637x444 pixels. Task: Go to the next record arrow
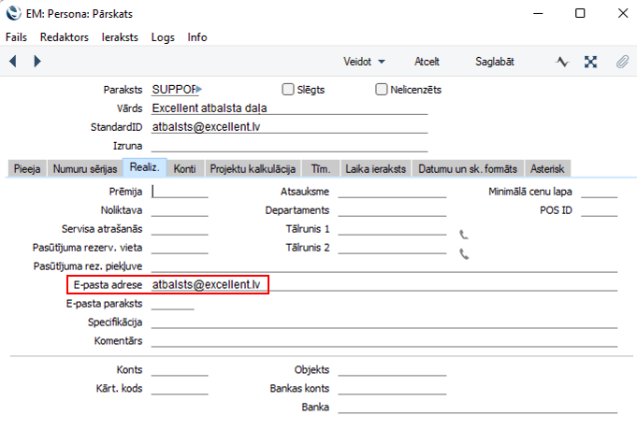click(x=37, y=62)
